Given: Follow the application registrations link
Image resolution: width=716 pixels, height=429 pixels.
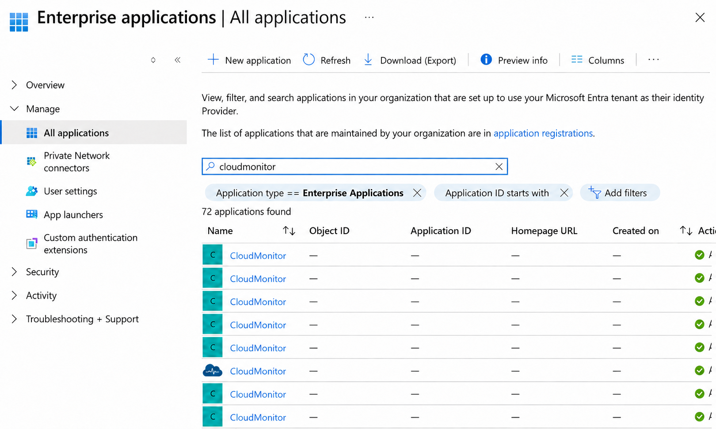Looking at the screenshot, I should click(x=543, y=133).
